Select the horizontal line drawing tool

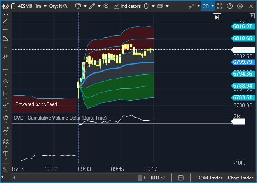(x=5, y=30)
